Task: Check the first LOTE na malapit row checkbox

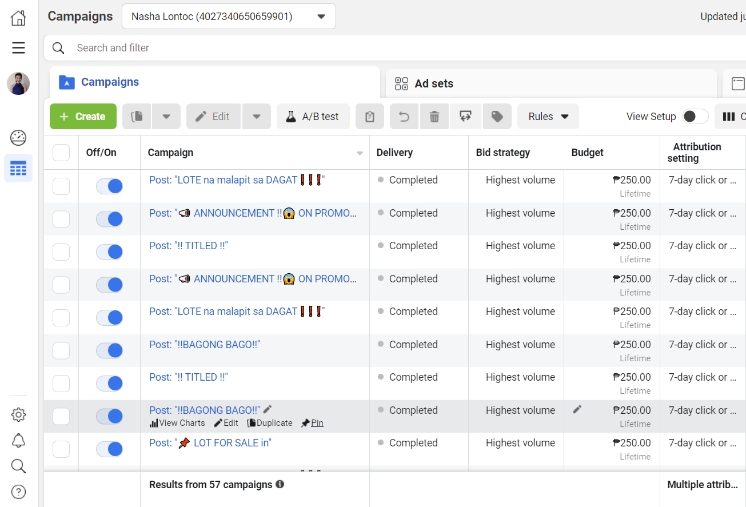Action: (x=61, y=186)
